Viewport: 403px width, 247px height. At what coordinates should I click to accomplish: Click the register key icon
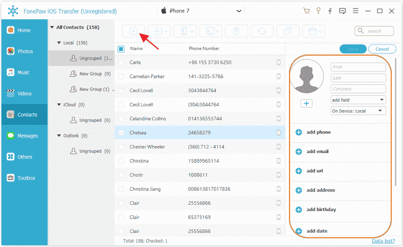tap(319, 11)
